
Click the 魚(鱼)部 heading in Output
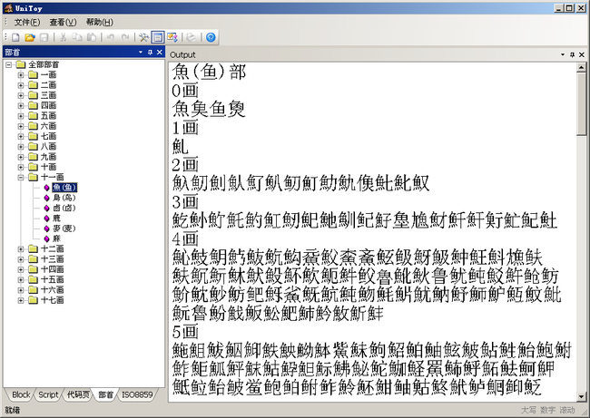click(x=209, y=72)
